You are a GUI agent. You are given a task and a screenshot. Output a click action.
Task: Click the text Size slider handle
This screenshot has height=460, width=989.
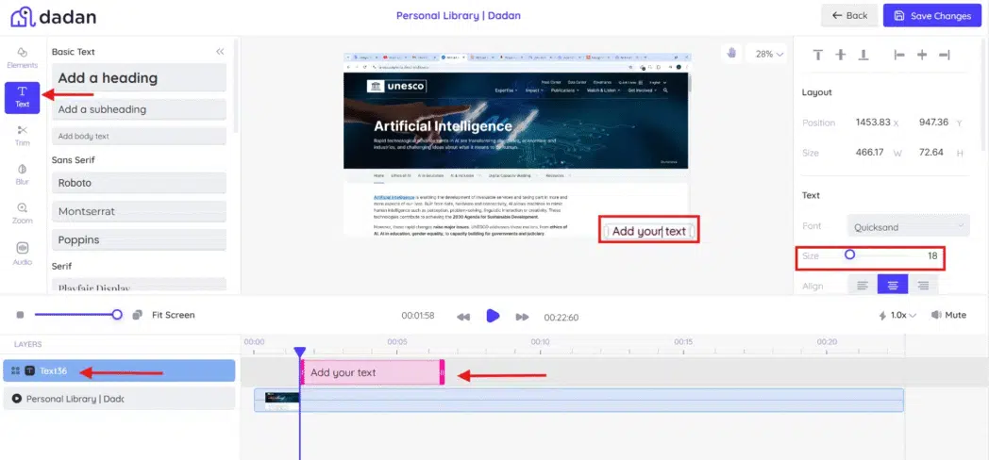pyautogui.click(x=849, y=255)
